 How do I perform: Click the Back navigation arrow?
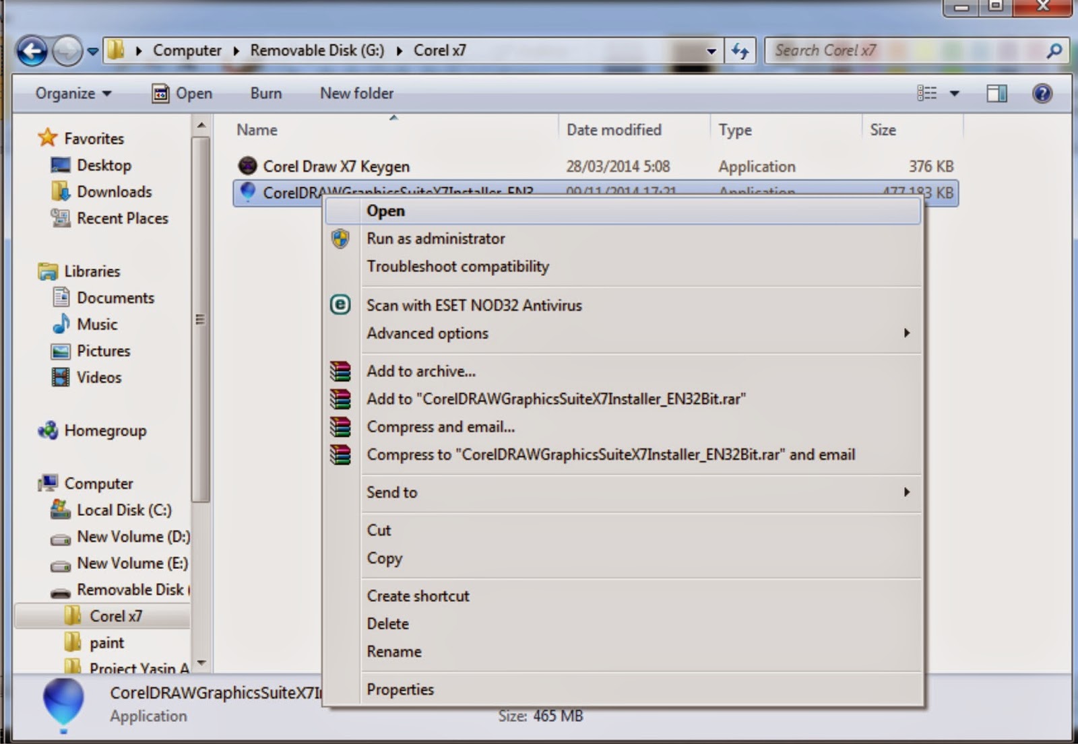(34, 50)
